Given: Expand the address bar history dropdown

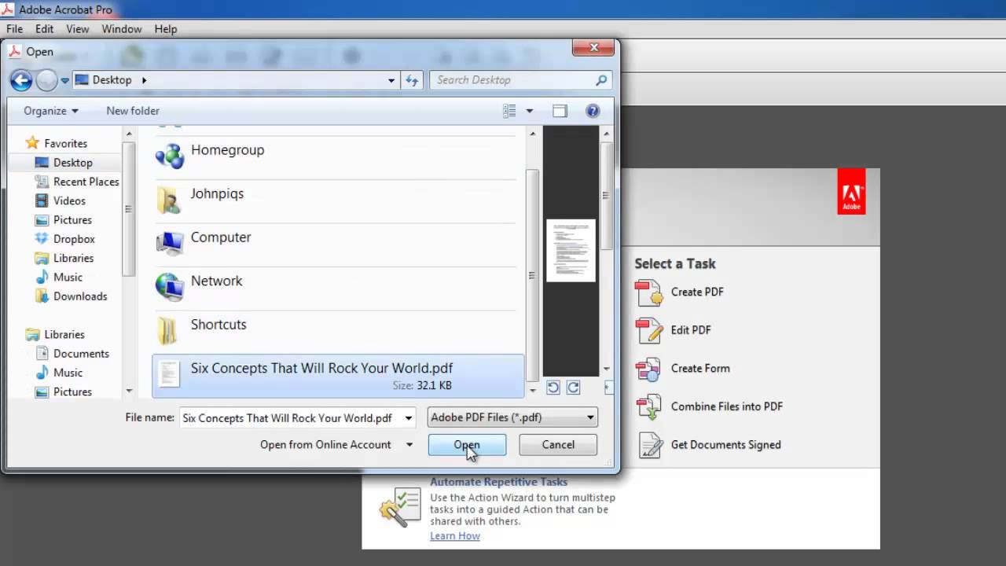Looking at the screenshot, I should (391, 79).
